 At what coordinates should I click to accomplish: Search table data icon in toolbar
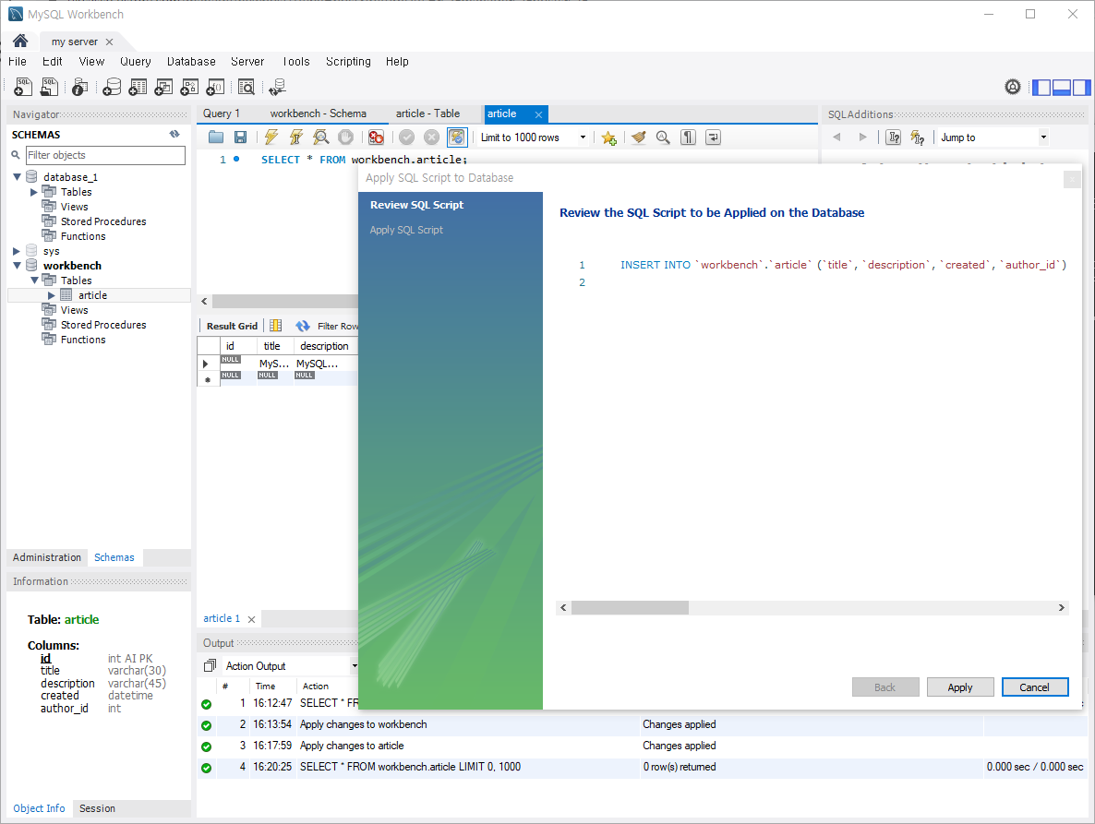point(247,88)
